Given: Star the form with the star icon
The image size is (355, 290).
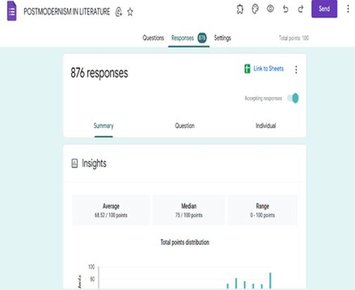Looking at the screenshot, I should (x=130, y=12).
